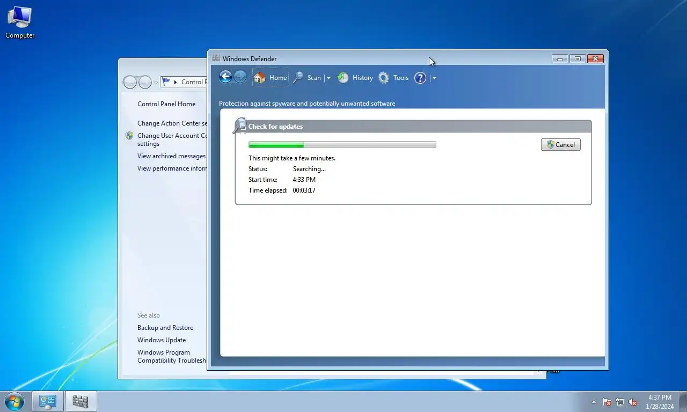Start a Scan from the toolbar
The width and height of the screenshot is (687, 412).
pyautogui.click(x=307, y=78)
